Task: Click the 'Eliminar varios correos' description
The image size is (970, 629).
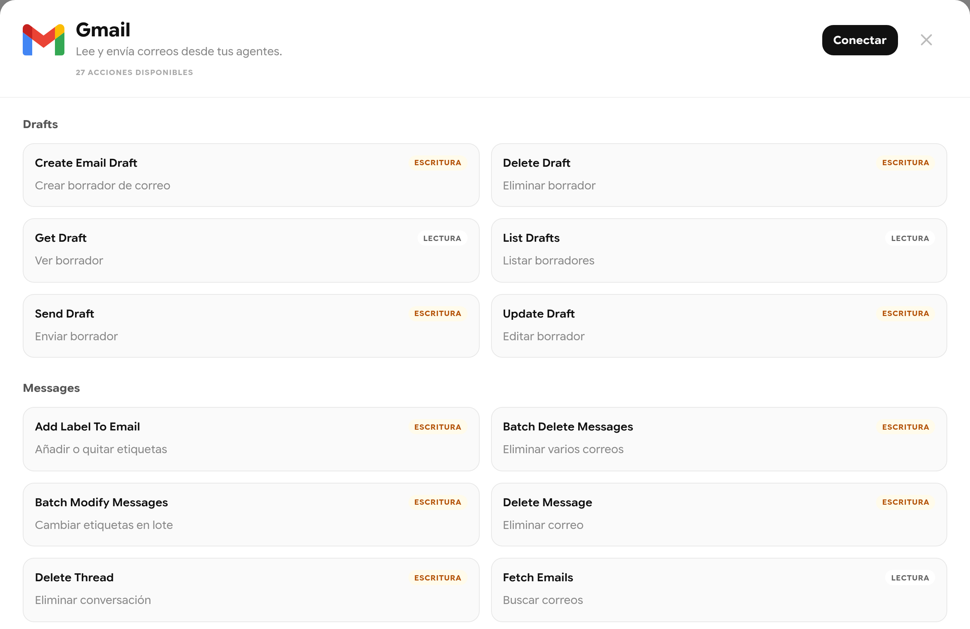Action: [563, 449]
